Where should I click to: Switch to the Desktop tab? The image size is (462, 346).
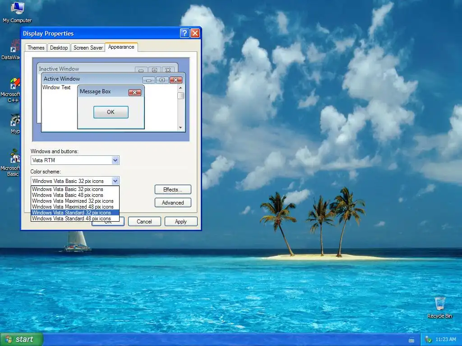click(x=59, y=48)
